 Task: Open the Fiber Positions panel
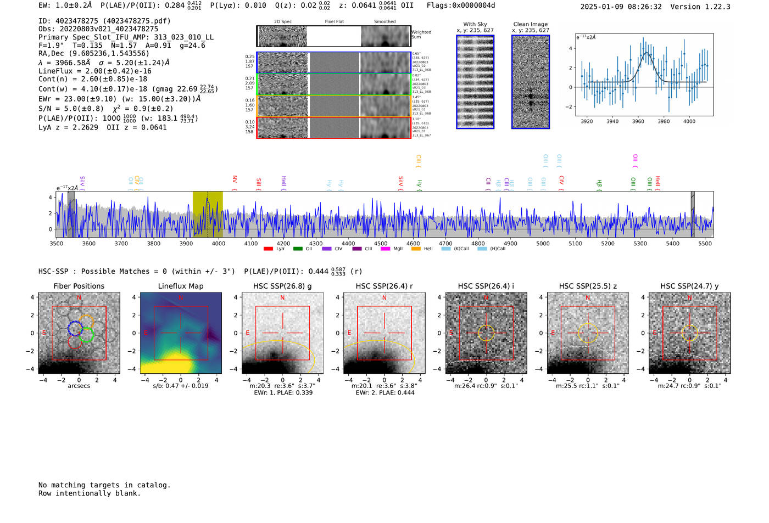[79, 333]
